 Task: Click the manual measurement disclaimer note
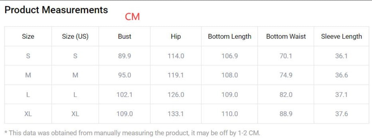pos(133,133)
